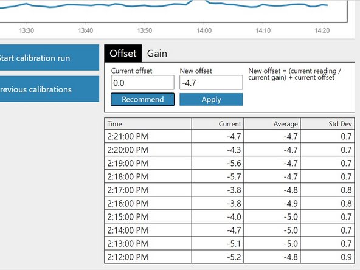Select the 2:16:00 PM time cell

click(148, 203)
